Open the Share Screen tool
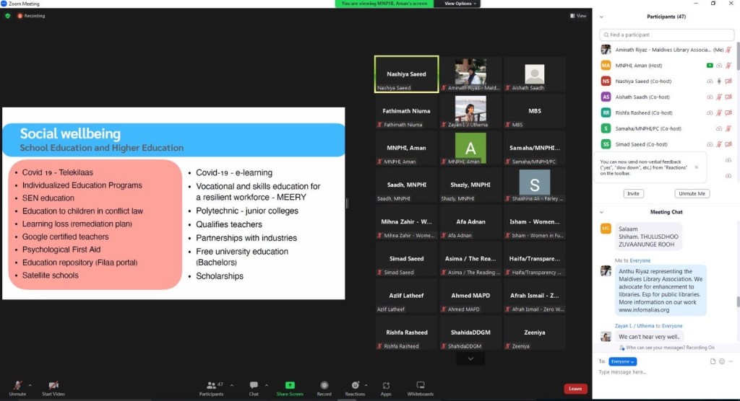 [x=290, y=387]
